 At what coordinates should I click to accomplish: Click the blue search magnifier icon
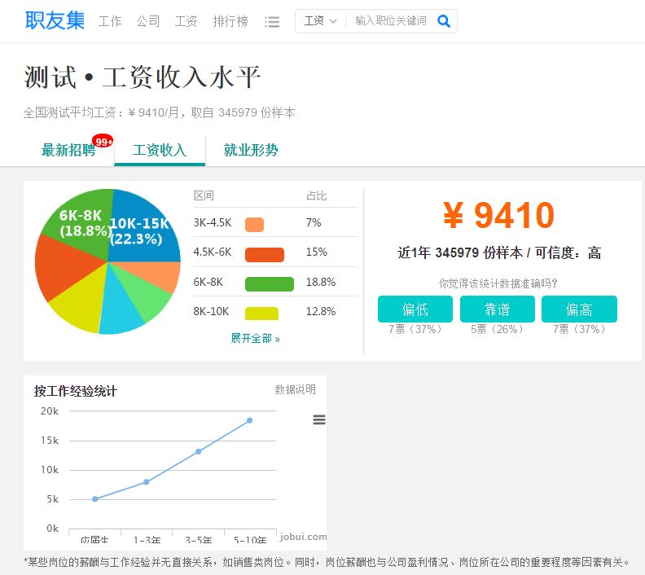[444, 21]
